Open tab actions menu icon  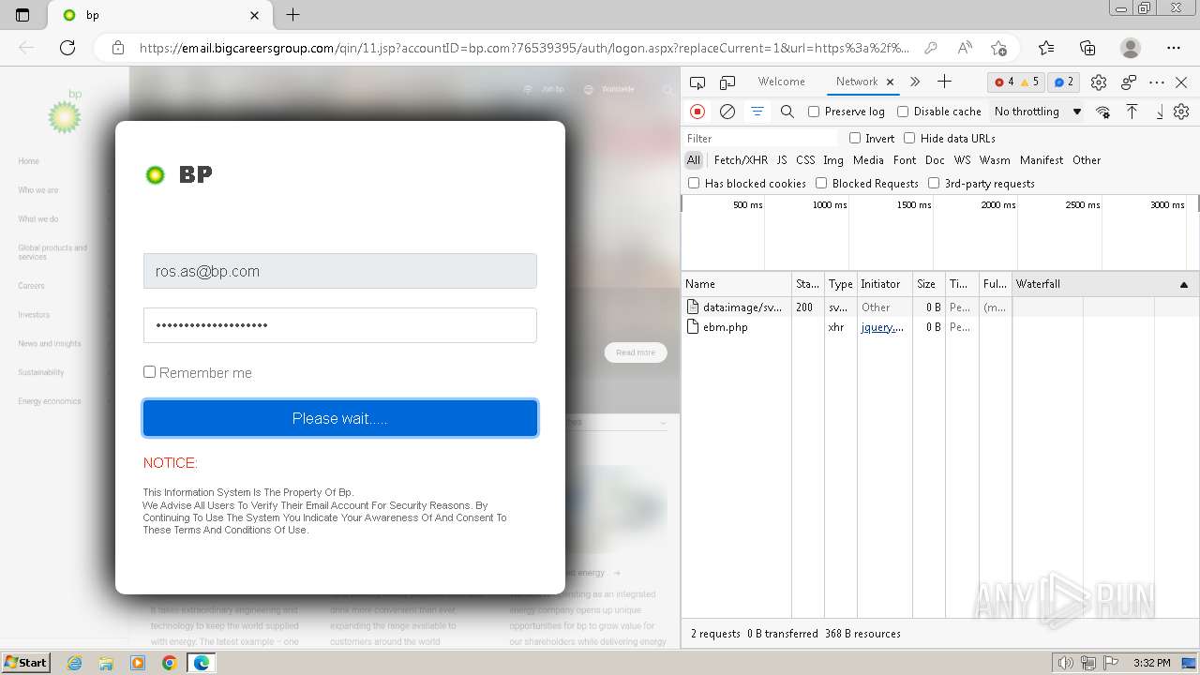22,15
